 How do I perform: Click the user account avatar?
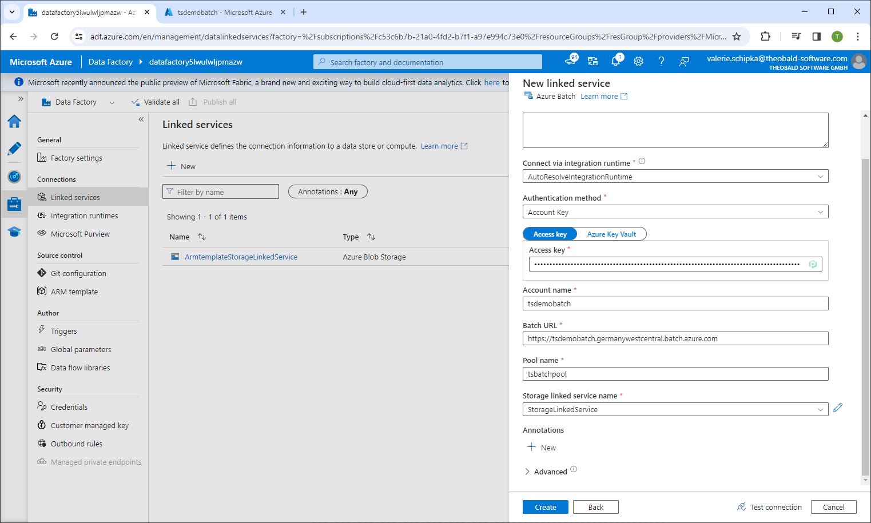(x=858, y=62)
